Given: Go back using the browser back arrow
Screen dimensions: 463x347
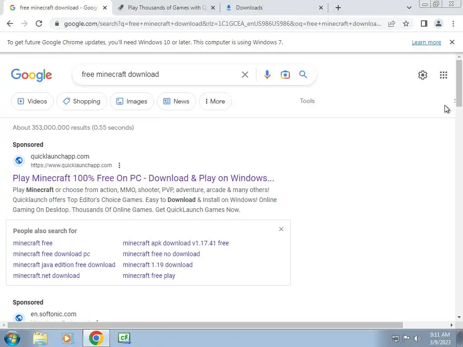Looking at the screenshot, I should click(x=10, y=23).
